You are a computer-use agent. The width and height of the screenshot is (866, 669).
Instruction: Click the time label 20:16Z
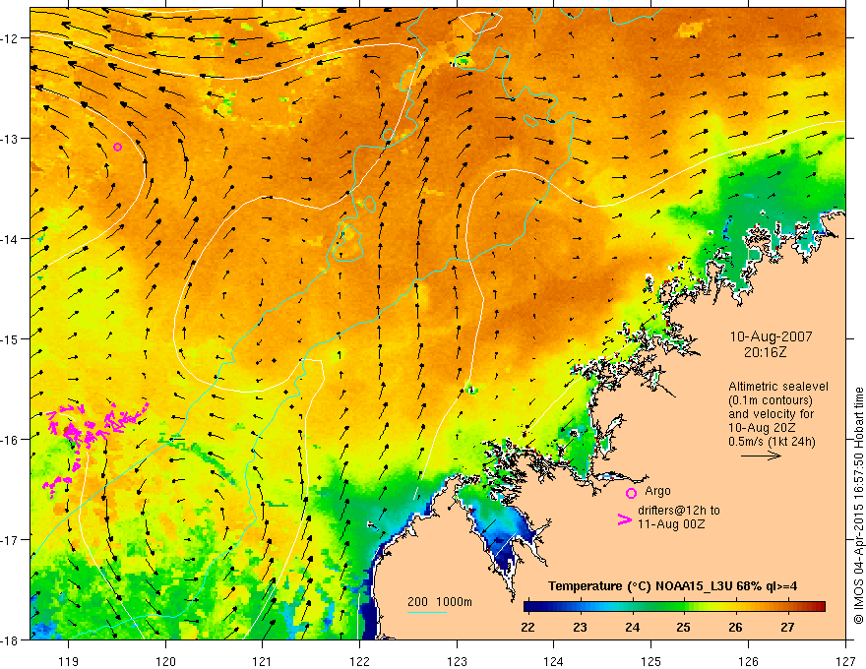tap(765, 352)
